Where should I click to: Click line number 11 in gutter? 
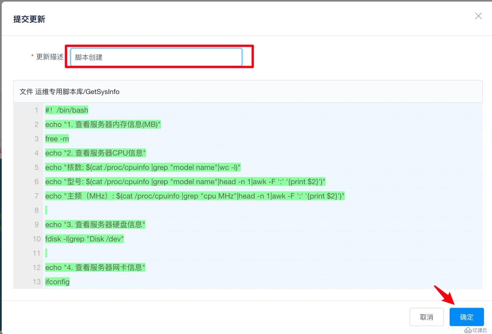point(37,253)
